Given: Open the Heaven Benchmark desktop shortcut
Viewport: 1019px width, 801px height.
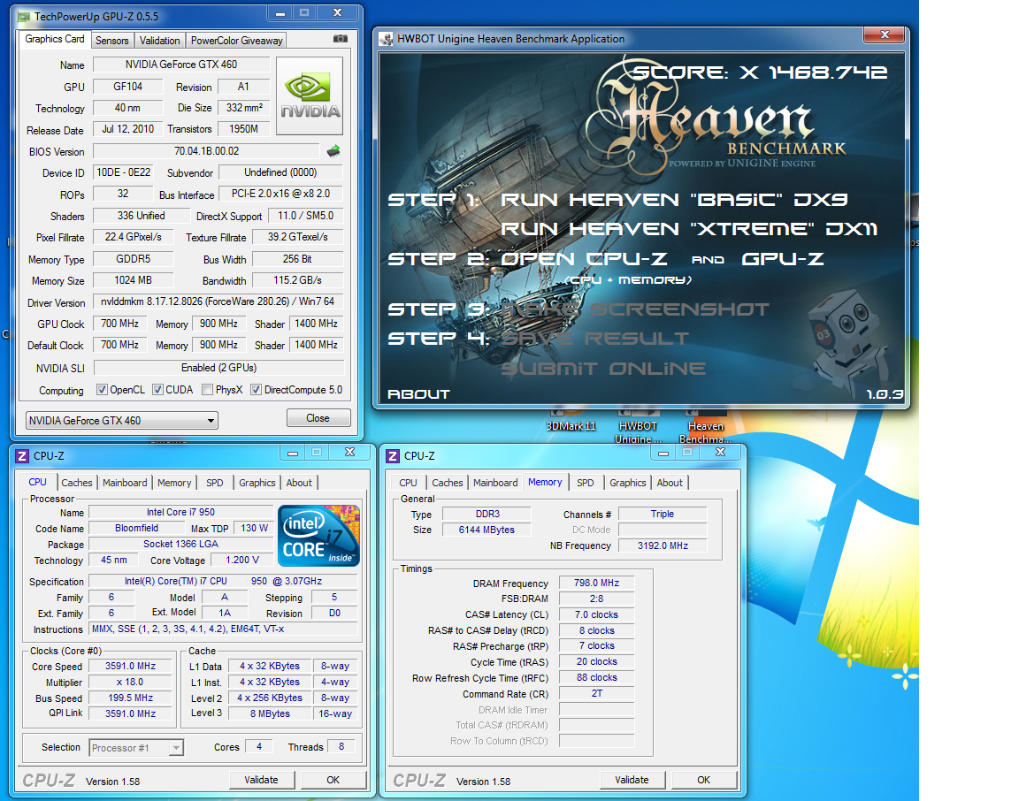Looking at the screenshot, I should [706, 427].
